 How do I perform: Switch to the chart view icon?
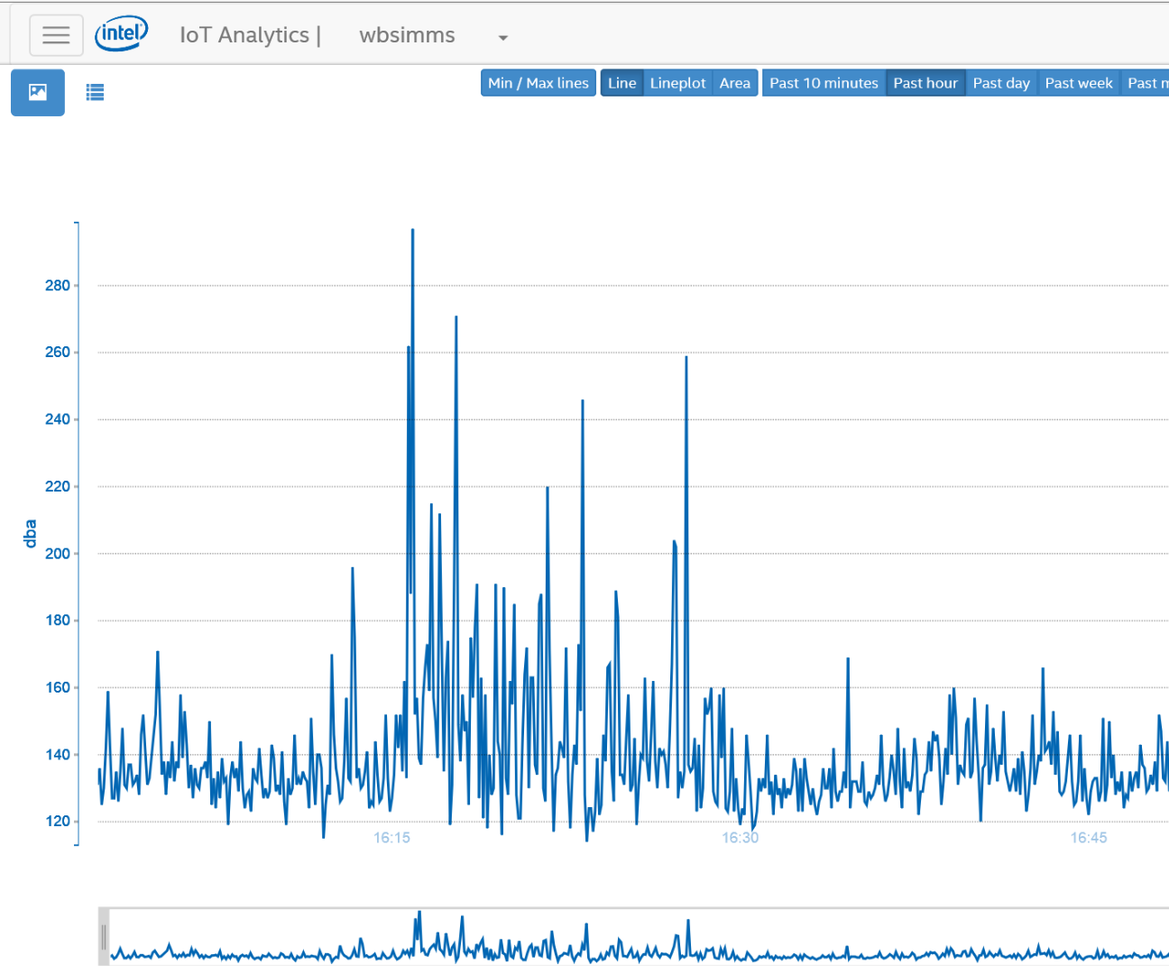pos(38,92)
